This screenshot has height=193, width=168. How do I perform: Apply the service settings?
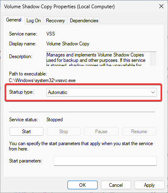[x=149, y=185]
